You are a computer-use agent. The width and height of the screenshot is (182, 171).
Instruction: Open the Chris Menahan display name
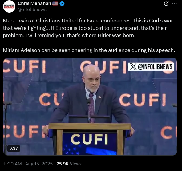[x=34, y=3]
